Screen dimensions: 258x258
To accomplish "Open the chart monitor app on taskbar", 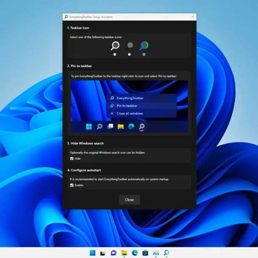I will pos(156,253).
